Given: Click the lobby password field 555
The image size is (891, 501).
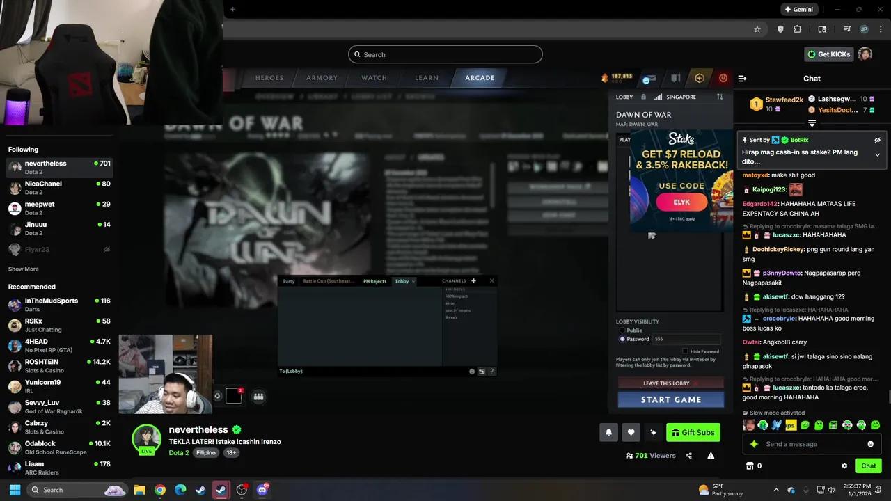Looking at the screenshot, I should (686, 339).
